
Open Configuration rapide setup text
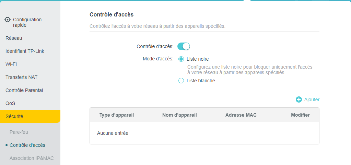click(x=27, y=22)
